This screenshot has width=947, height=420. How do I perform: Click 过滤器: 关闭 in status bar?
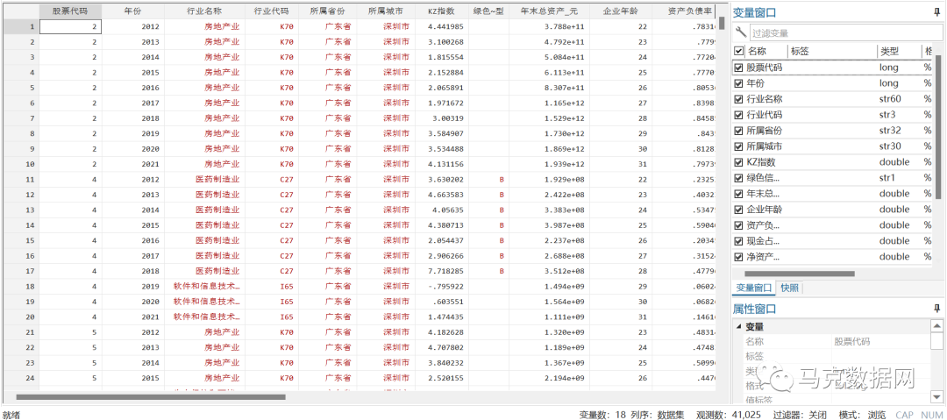[x=801, y=415]
